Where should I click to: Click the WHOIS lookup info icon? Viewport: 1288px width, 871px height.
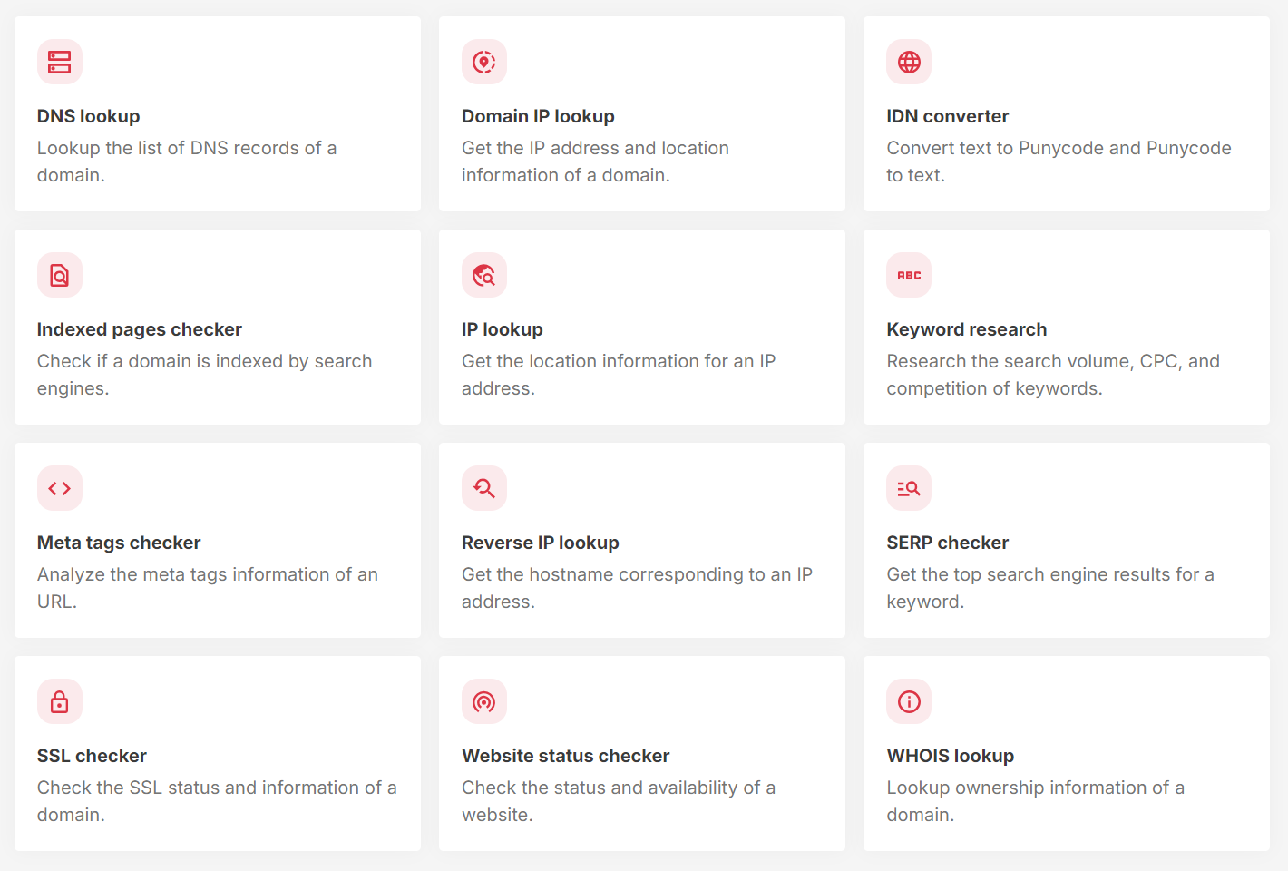[909, 701]
